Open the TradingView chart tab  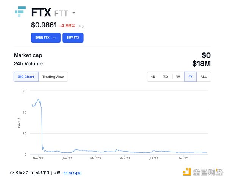coord(53,77)
